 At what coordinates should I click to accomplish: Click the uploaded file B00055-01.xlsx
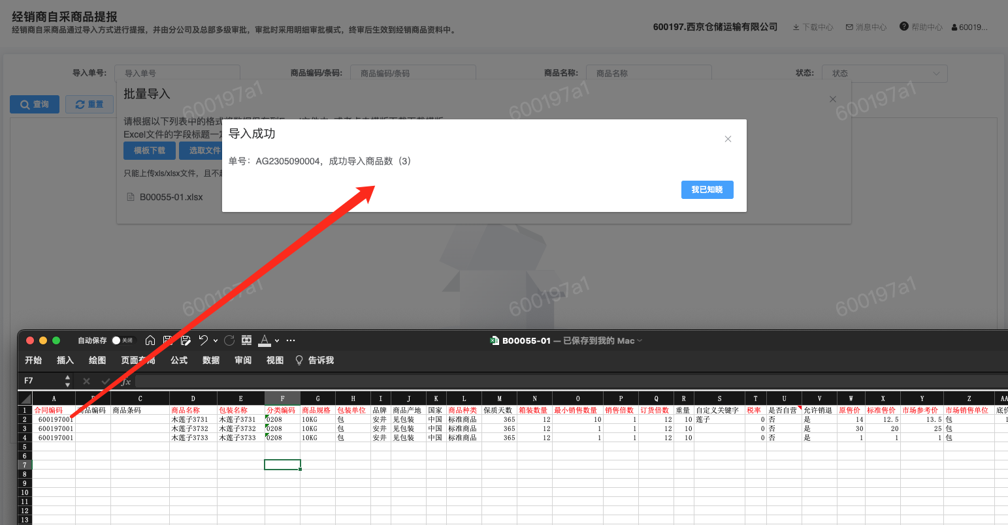tap(171, 197)
